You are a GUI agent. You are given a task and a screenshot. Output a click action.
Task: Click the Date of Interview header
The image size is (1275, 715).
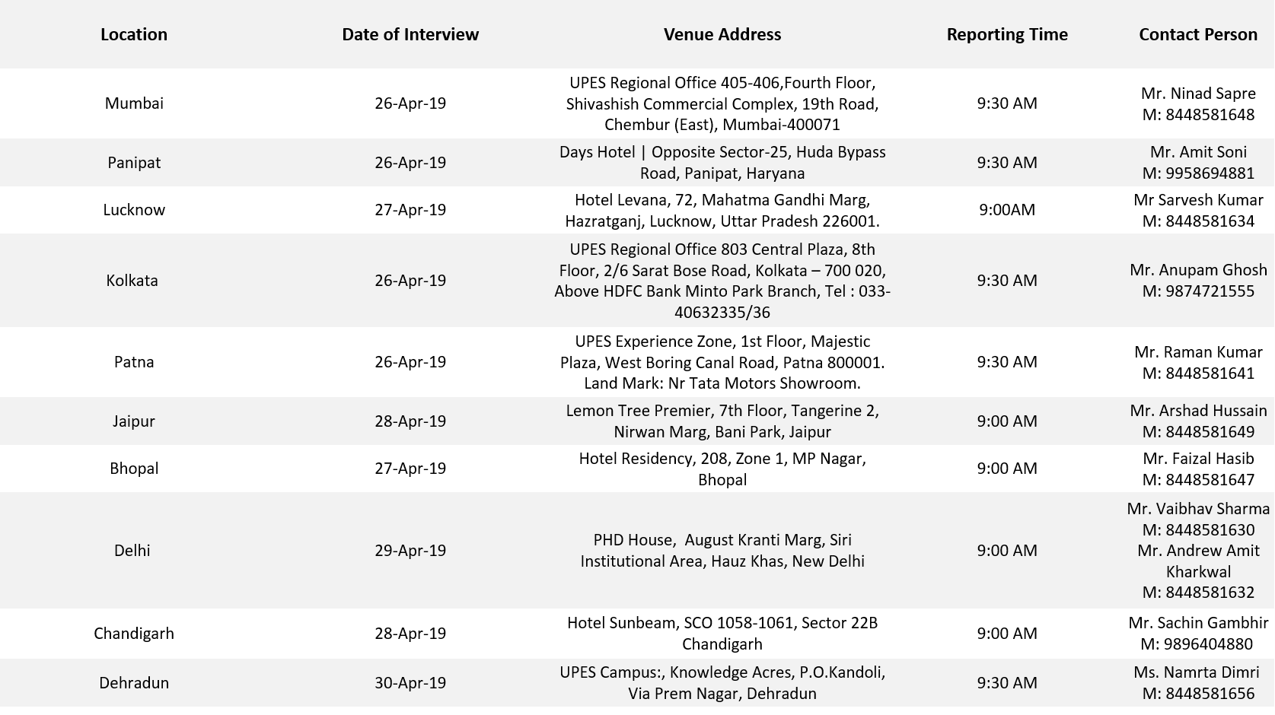[410, 34]
